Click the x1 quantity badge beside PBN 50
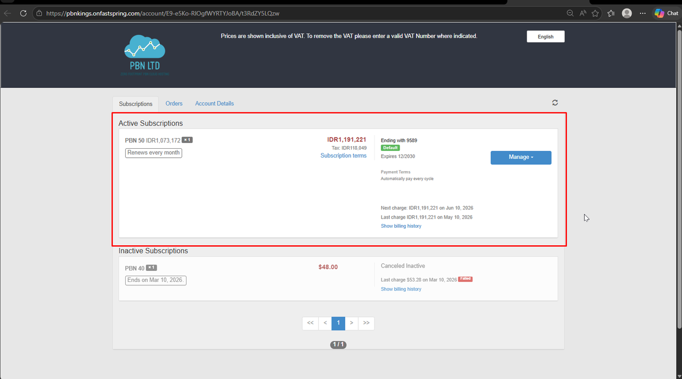The height and width of the screenshot is (379, 682). tap(187, 140)
